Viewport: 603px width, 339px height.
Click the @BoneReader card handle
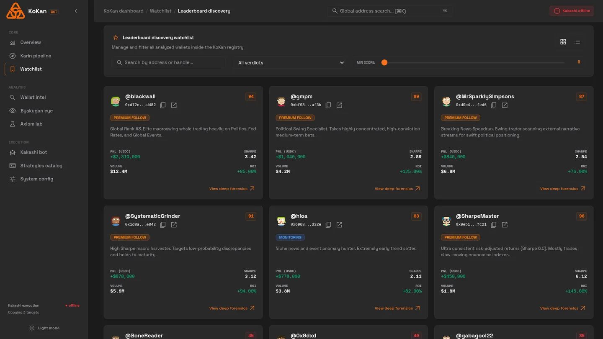click(144, 335)
